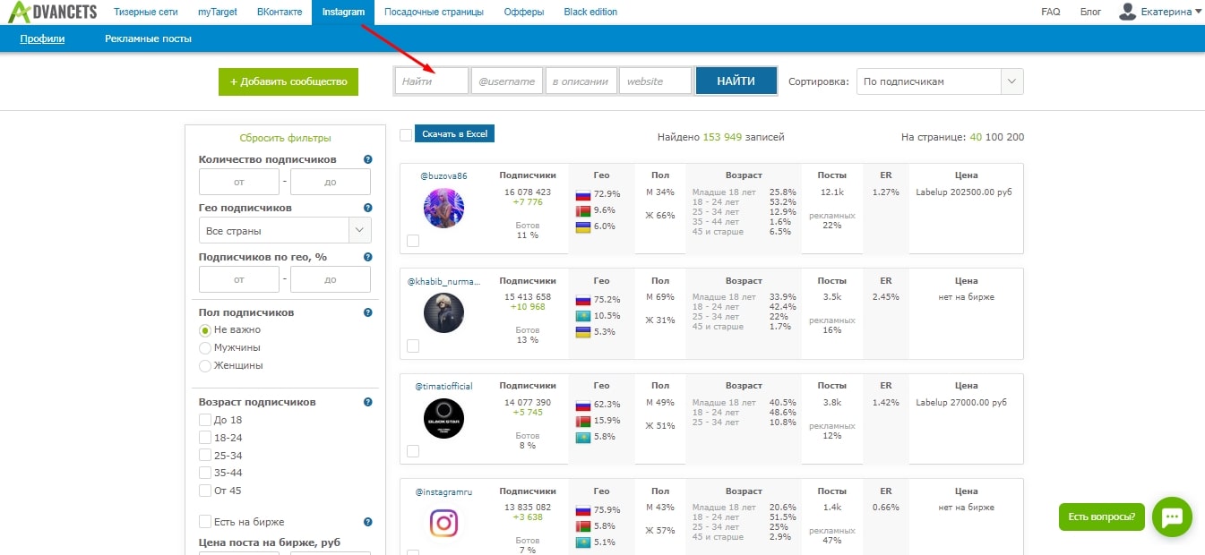The image size is (1205, 555).
Task: Click Russian flag in khabib_nurma geo
Action: click(x=583, y=300)
